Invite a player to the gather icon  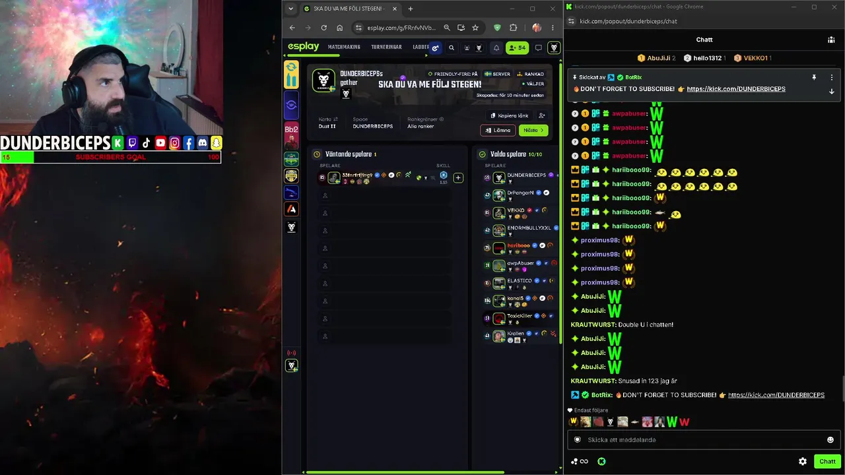click(542, 115)
